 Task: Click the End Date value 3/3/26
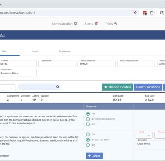tap(149, 99)
